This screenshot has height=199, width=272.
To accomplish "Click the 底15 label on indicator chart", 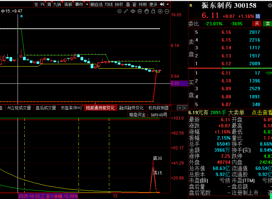I will (158, 173).
